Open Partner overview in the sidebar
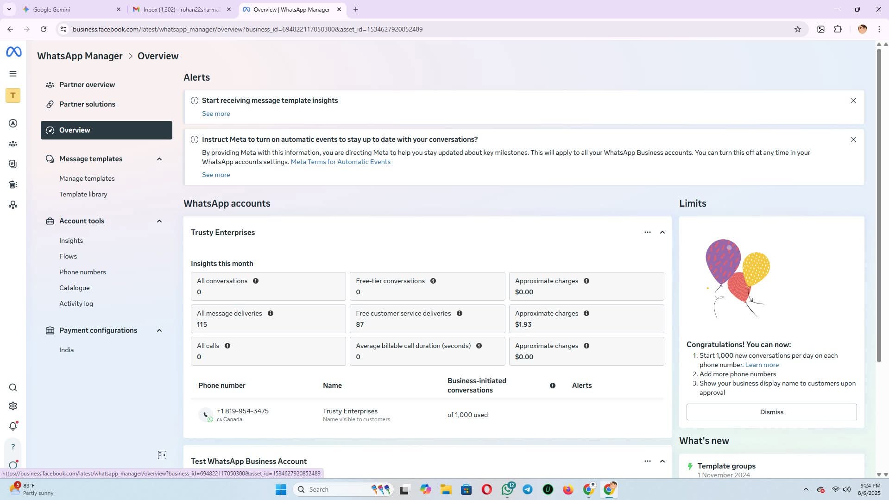This screenshot has width=889, height=500. pyautogui.click(x=87, y=85)
